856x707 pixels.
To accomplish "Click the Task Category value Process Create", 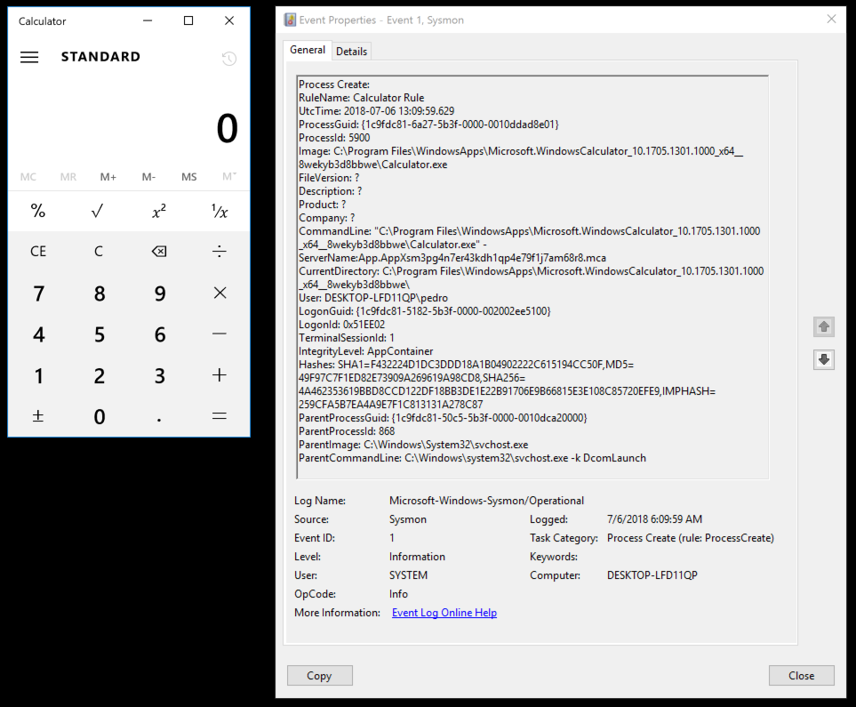I will click(x=691, y=538).
